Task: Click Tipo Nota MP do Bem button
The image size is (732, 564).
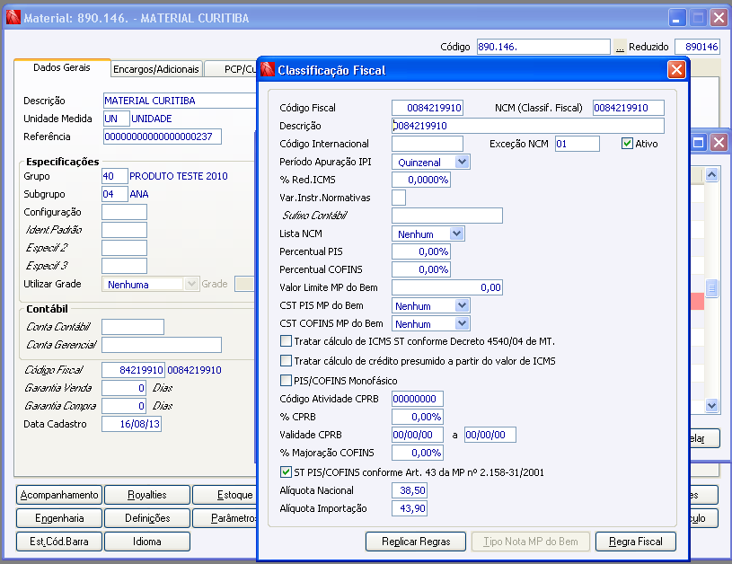Action: click(x=530, y=542)
